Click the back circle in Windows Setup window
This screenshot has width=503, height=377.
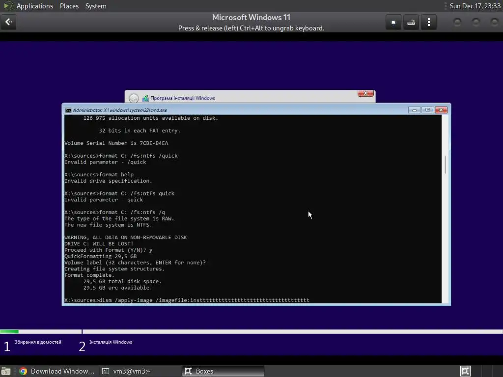[x=134, y=98]
